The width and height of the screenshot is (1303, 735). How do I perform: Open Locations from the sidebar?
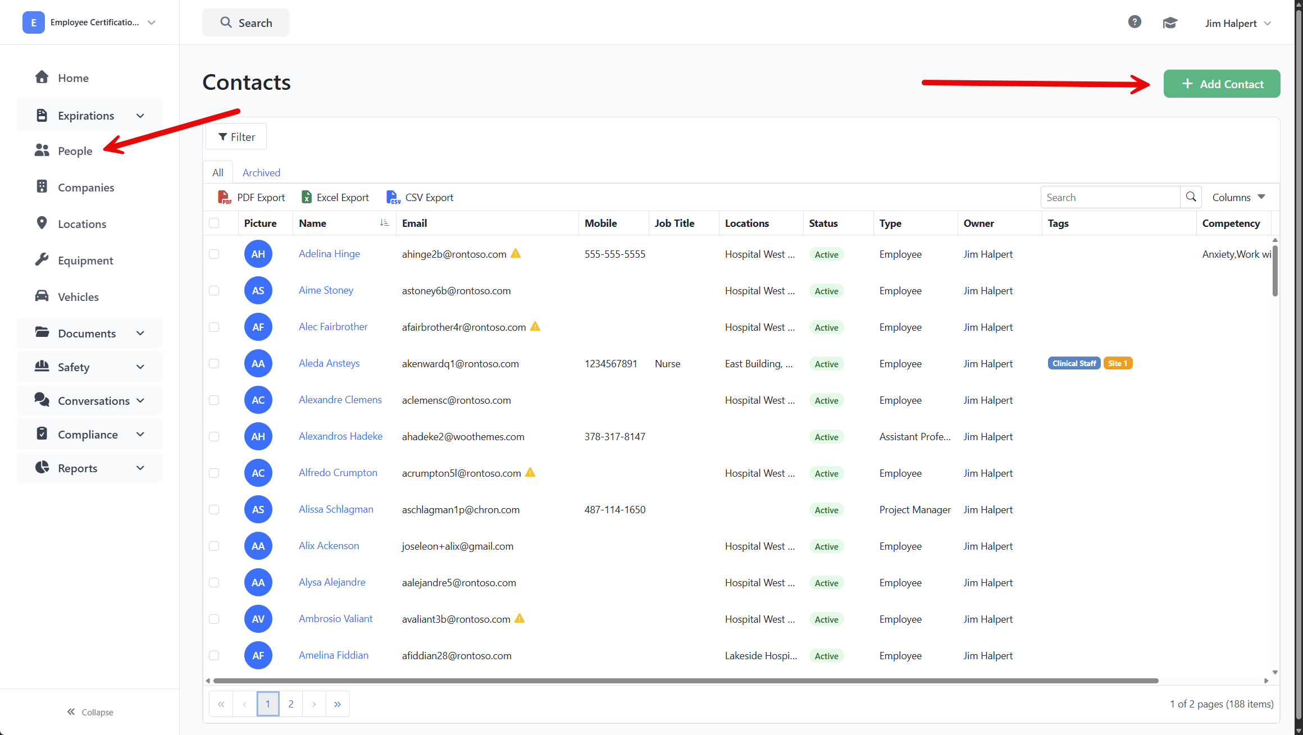(x=82, y=224)
